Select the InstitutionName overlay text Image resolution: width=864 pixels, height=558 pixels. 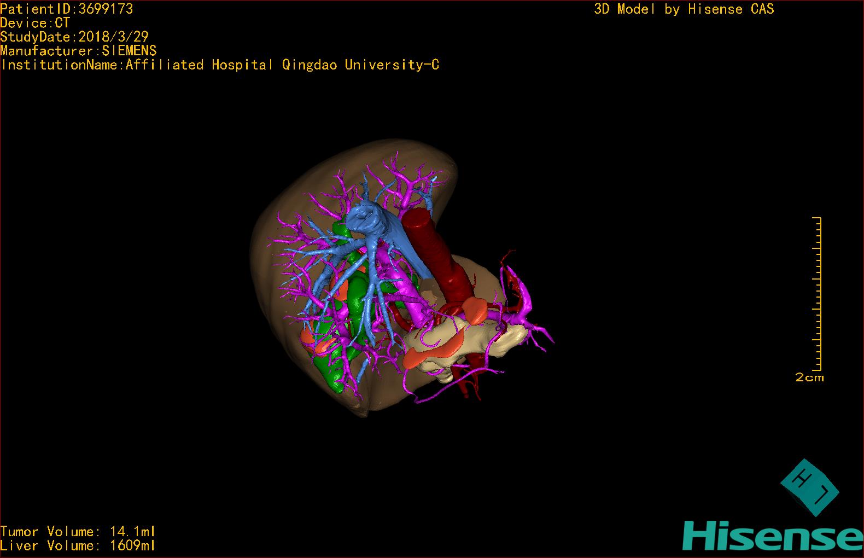[x=219, y=65]
